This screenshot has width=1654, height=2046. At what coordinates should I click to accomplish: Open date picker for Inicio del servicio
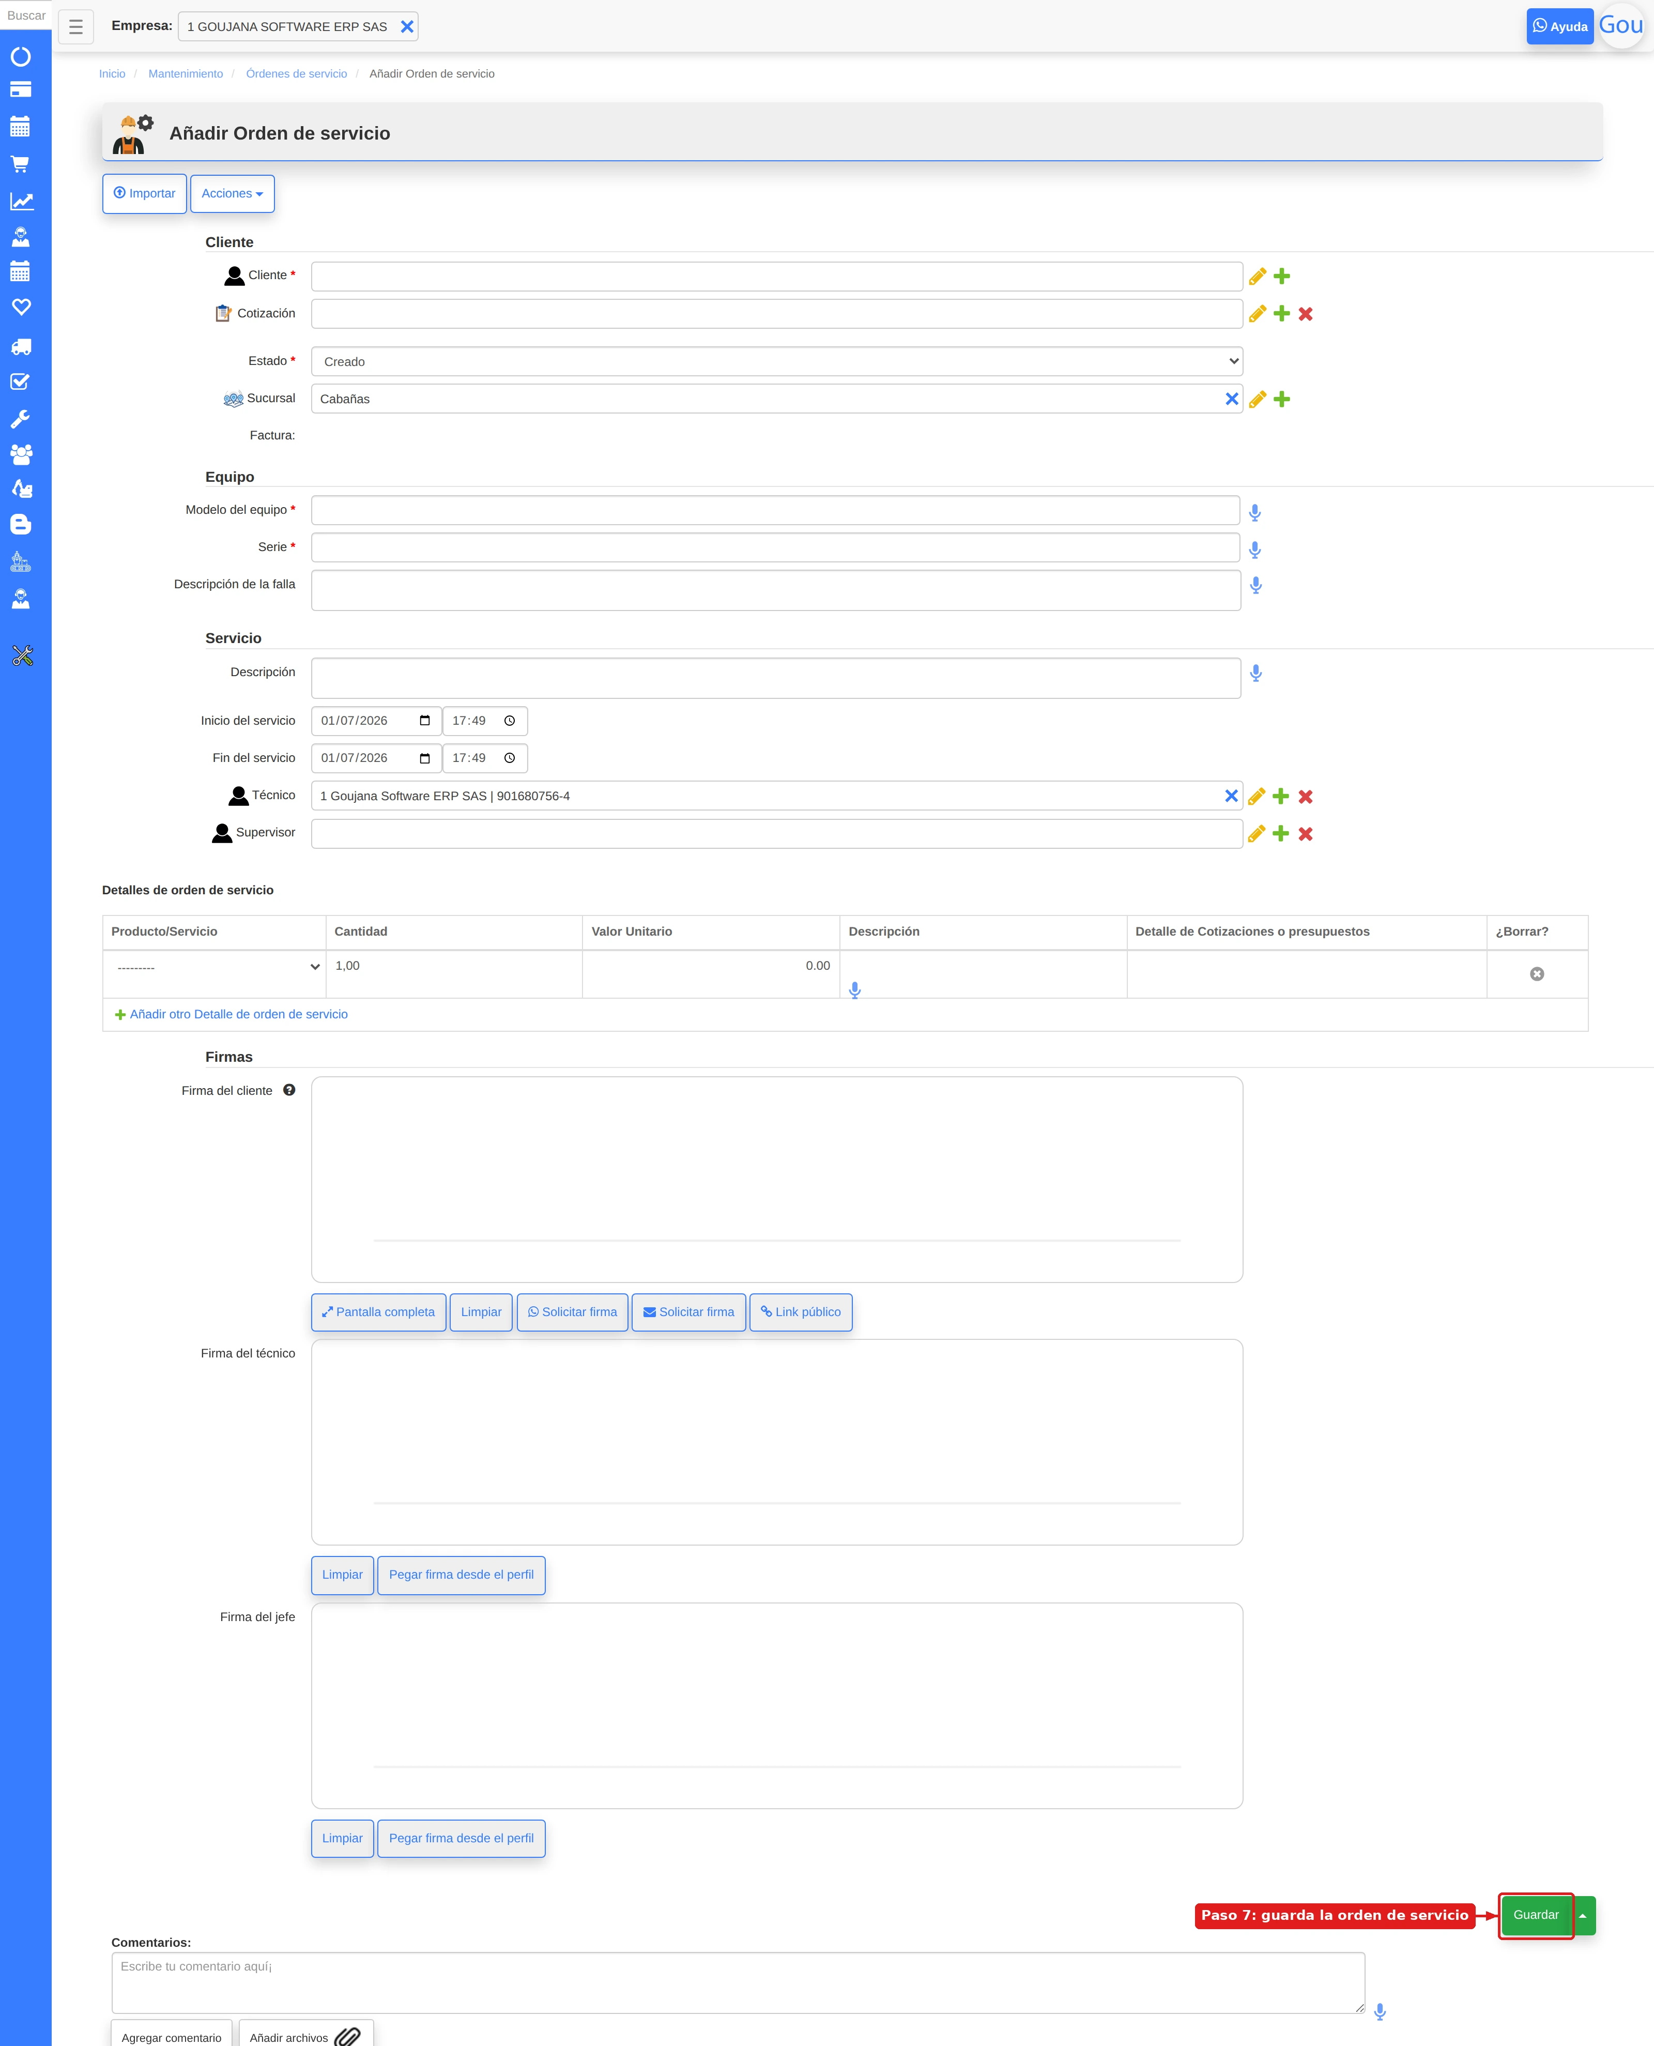(x=425, y=721)
